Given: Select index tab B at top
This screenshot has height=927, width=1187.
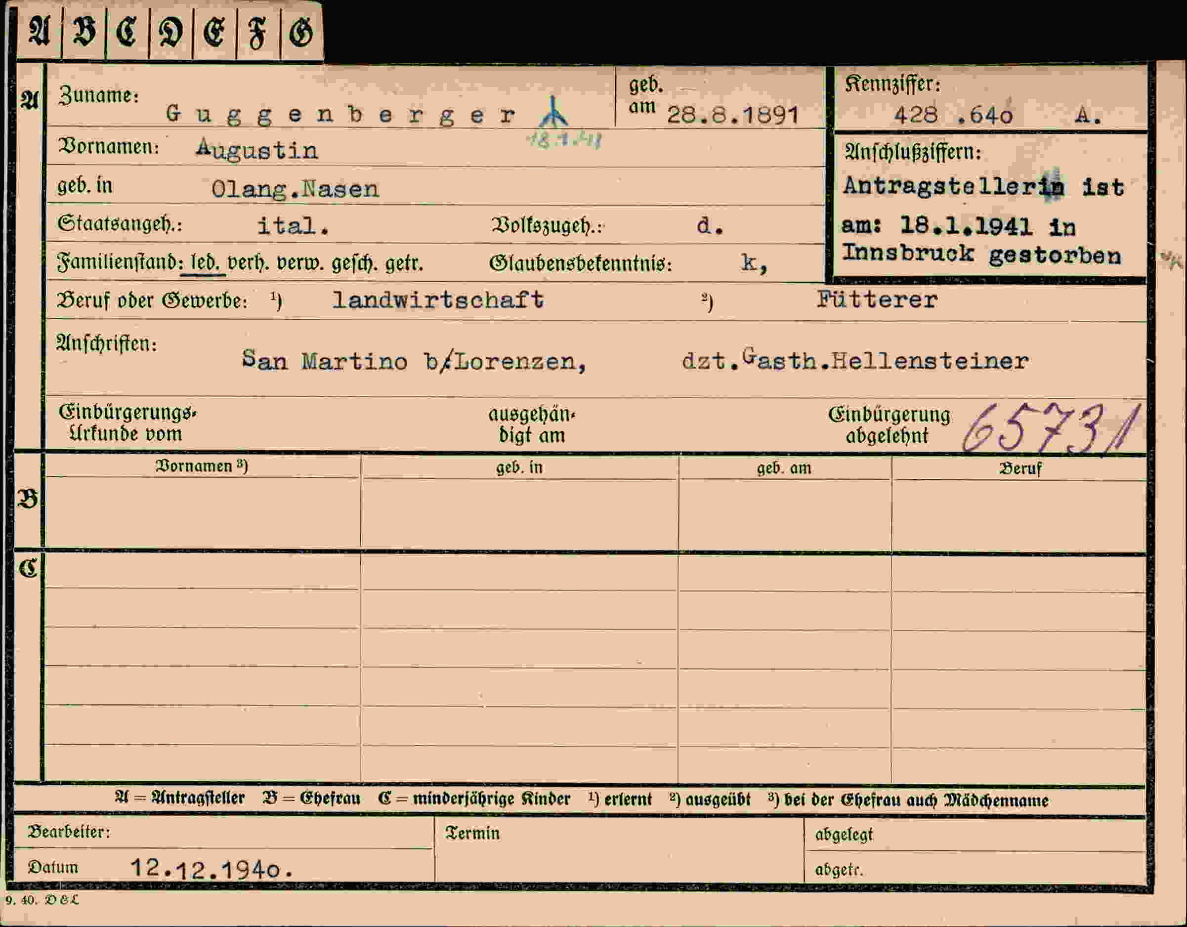Looking at the screenshot, I should (x=84, y=32).
